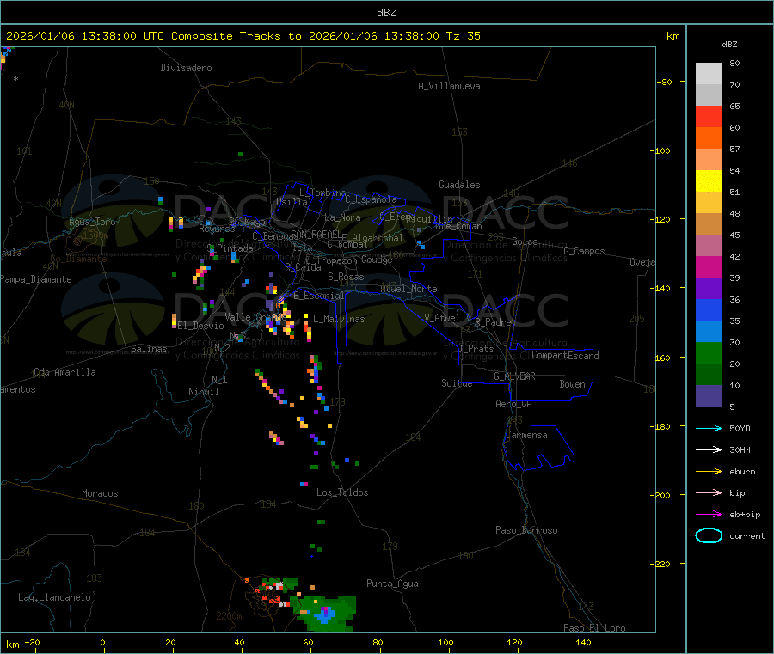The height and width of the screenshot is (654, 774).
Task: Click the V_Atuel map label
Action: click(x=442, y=318)
